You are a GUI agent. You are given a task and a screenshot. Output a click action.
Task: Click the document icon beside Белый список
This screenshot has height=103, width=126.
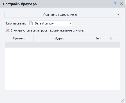click(31, 23)
